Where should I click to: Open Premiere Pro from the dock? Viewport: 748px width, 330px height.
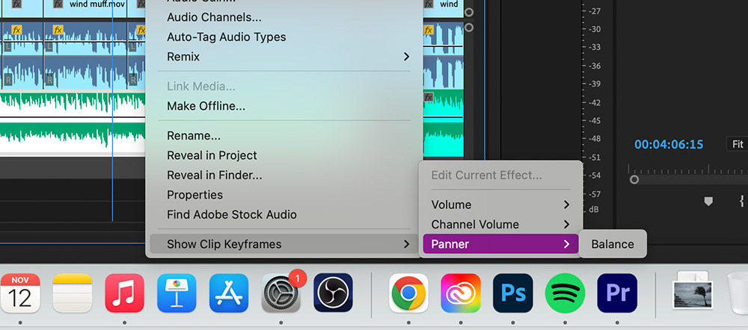(x=617, y=293)
